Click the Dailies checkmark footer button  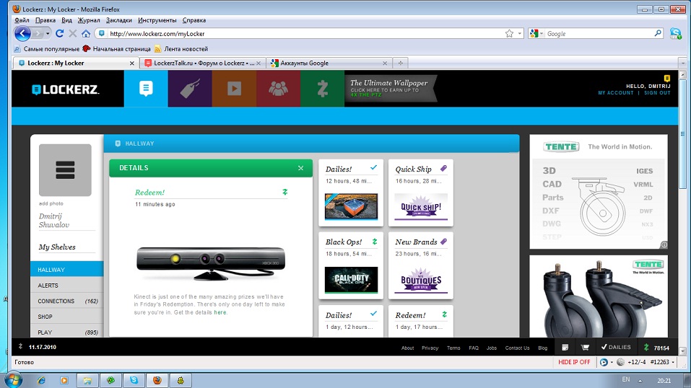coord(616,347)
